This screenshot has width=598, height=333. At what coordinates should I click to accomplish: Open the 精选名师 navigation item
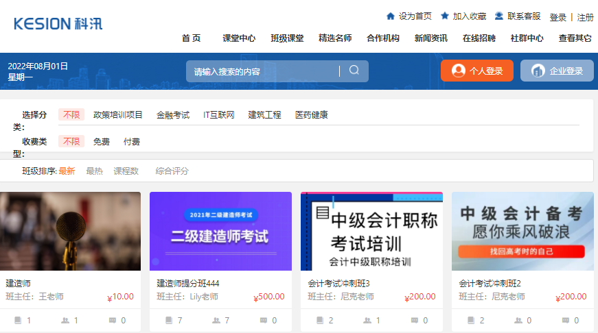[x=335, y=38]
